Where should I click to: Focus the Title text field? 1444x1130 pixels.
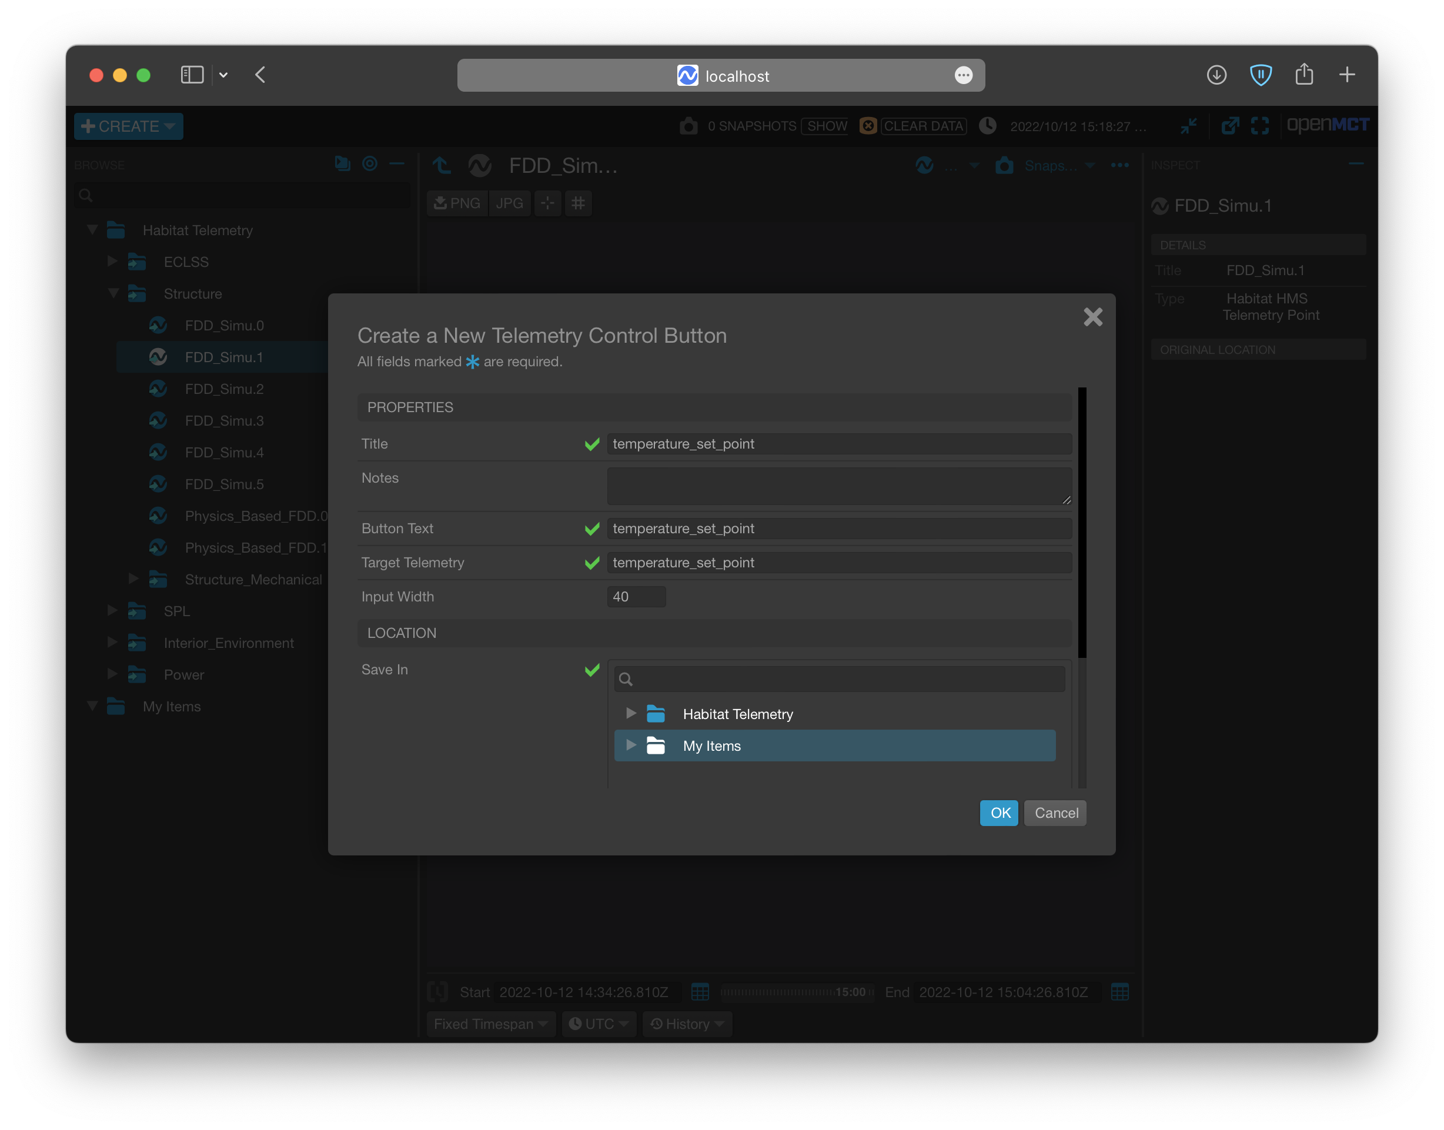click(839, 444)
